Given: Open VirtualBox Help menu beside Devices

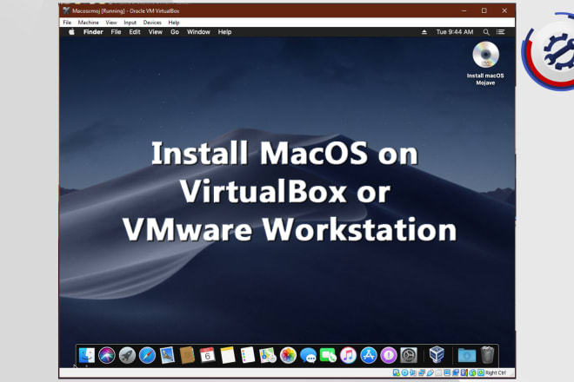Looking at the screenshot, I should pyautogui.click(x=174, y=23).
